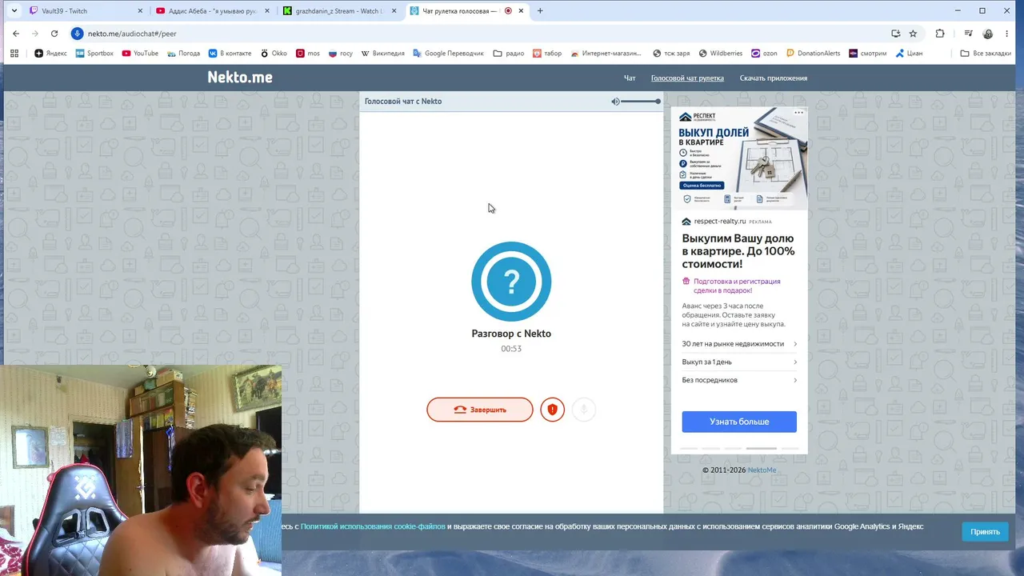Open the apps grid in bookmarks bar

point(14,54)
